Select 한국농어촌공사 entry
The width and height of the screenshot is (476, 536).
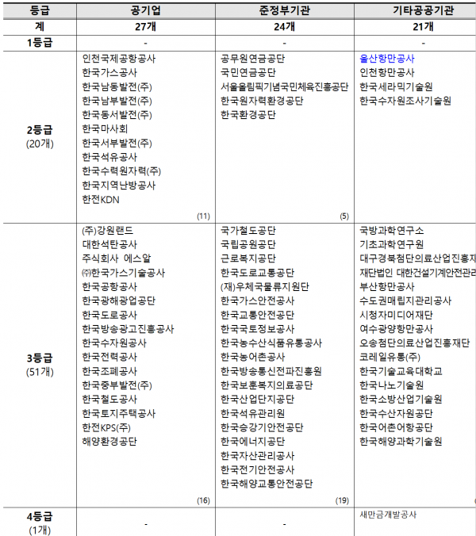(253, 357)
